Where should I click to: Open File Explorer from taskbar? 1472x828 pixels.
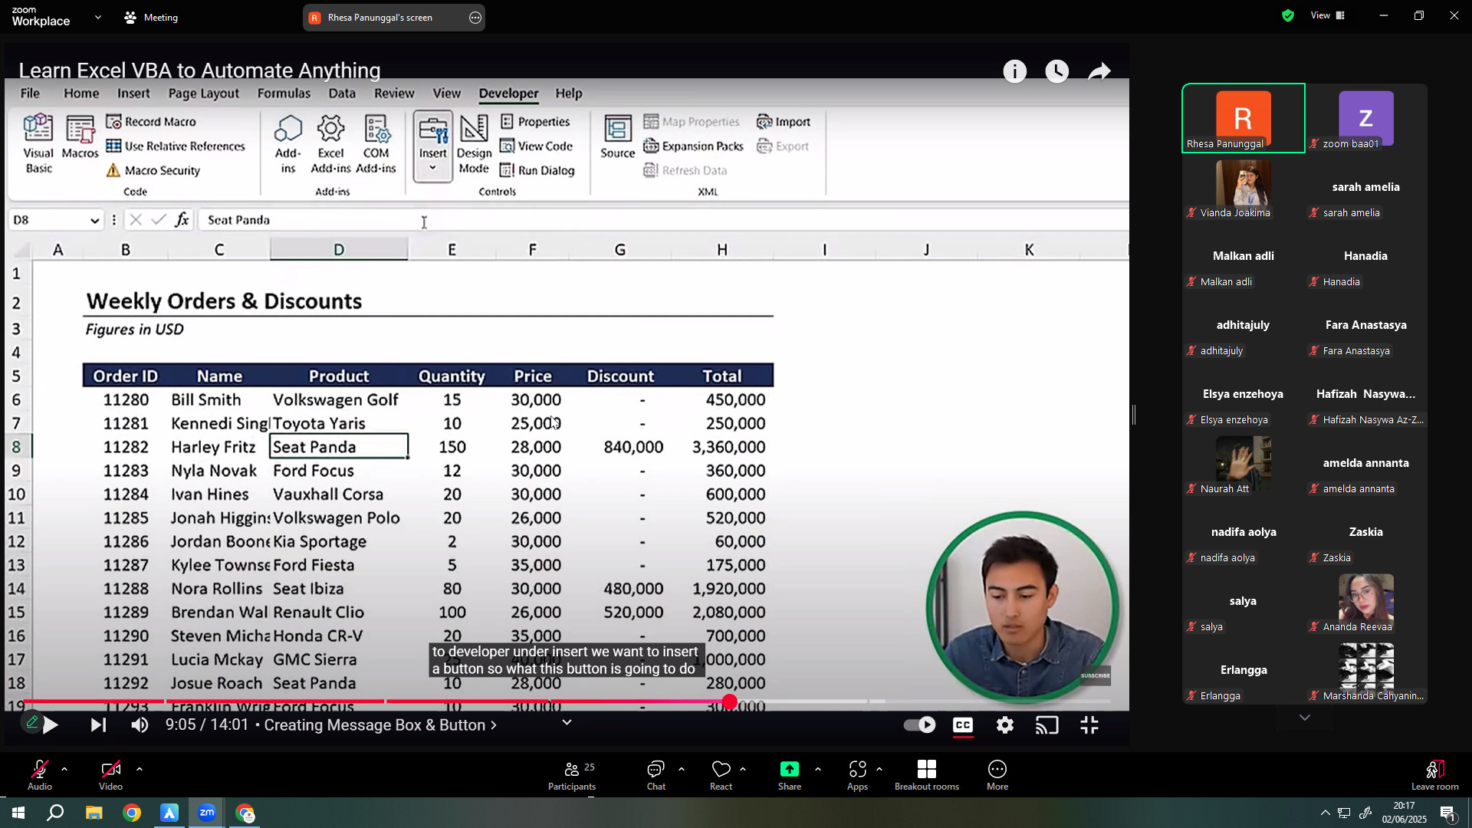coord(94,813)
